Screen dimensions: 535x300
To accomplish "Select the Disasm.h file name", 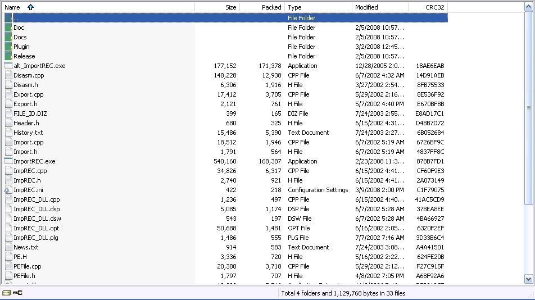I will tap(26, 85).
